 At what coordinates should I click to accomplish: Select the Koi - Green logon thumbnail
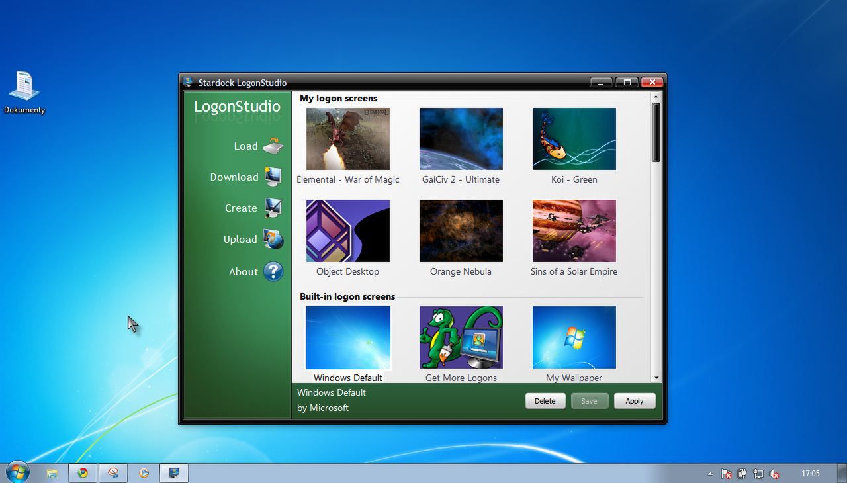click(x=574, y=139)
